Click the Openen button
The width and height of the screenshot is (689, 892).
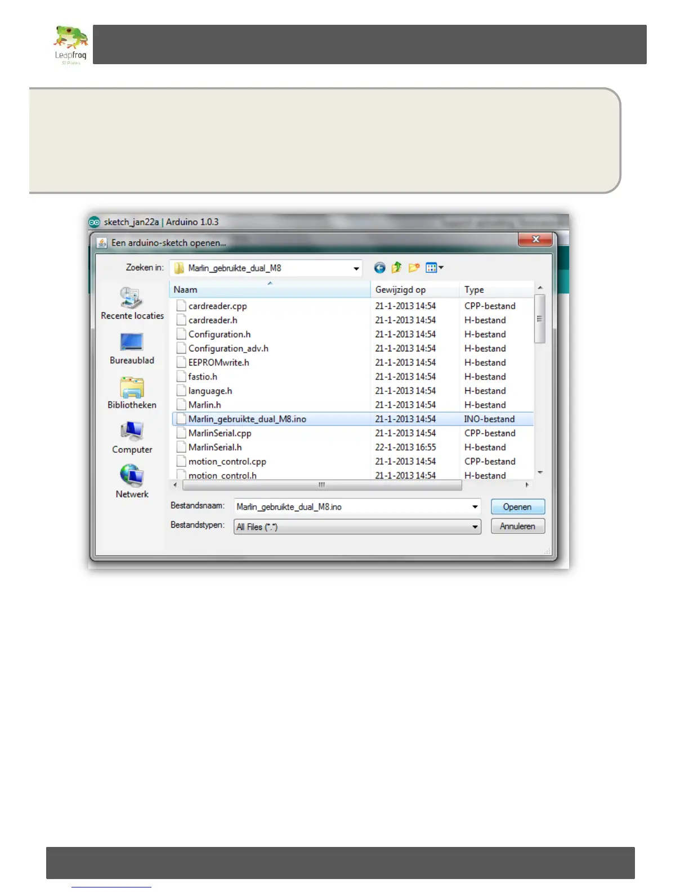[517, 507]
